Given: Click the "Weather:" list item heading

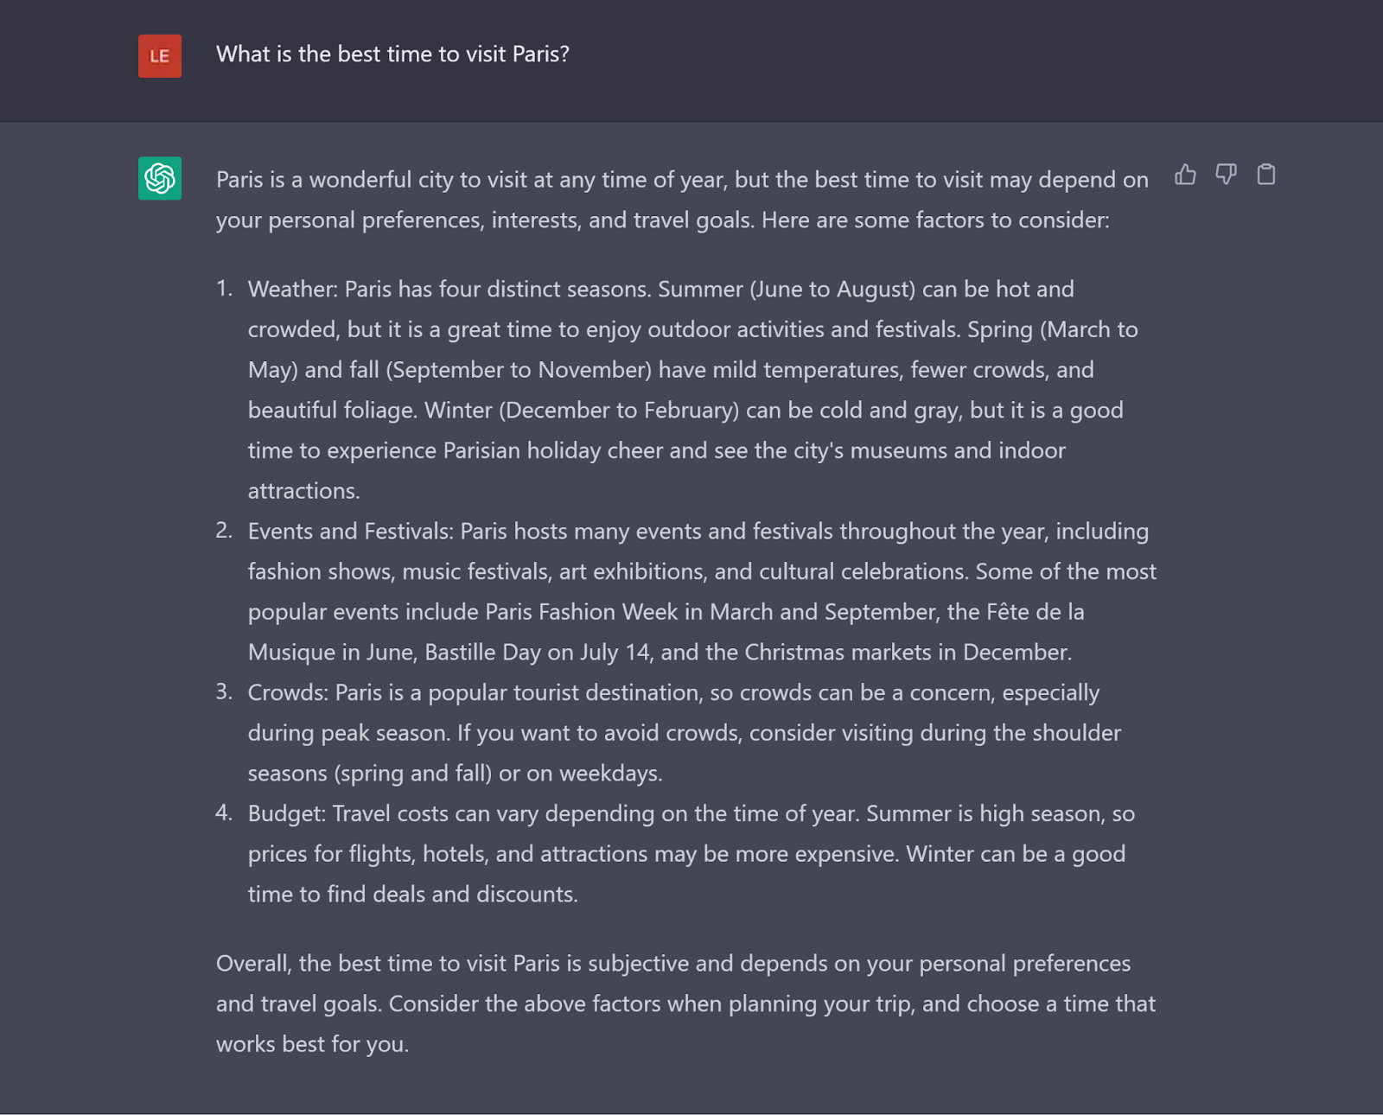Looking at the screenshot, I should 292,290.
